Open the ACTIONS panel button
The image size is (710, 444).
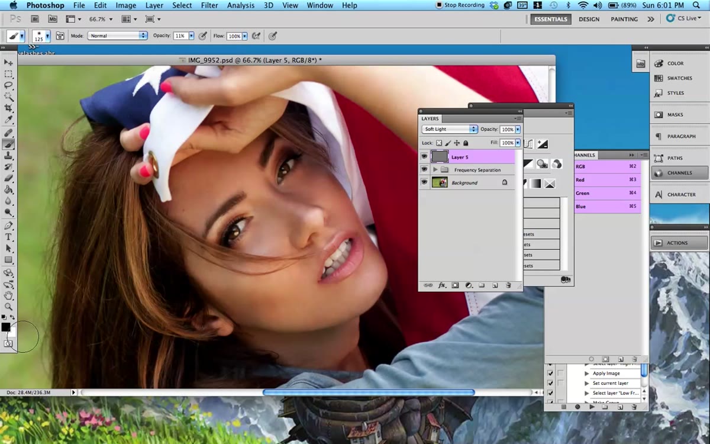click(x=679, y=243)
